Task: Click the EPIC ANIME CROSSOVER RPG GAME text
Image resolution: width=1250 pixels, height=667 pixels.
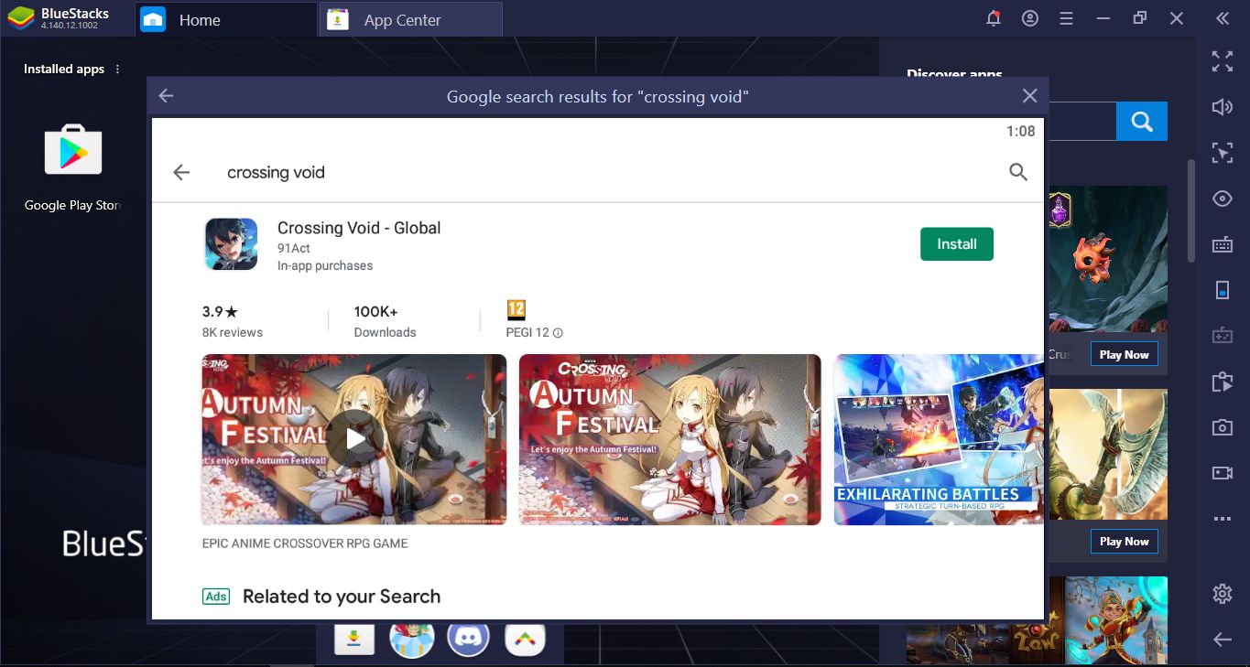Action: (305, 543)
